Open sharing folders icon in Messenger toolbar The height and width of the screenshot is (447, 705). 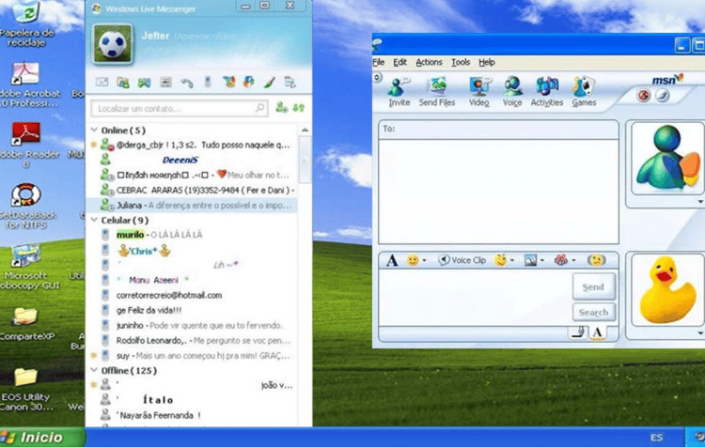[x=123, y=83]
